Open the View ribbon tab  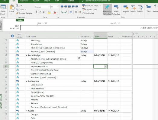(57, 1)
